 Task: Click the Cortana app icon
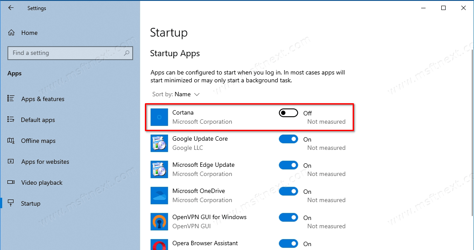coord(159,117)
